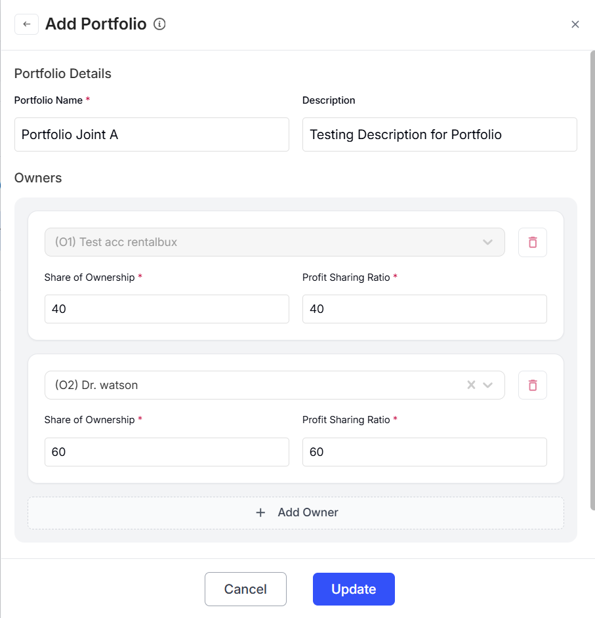Click the red trash icon in first owner card
The width and height of the screenshot is (595, 618).
pos(532,242)
